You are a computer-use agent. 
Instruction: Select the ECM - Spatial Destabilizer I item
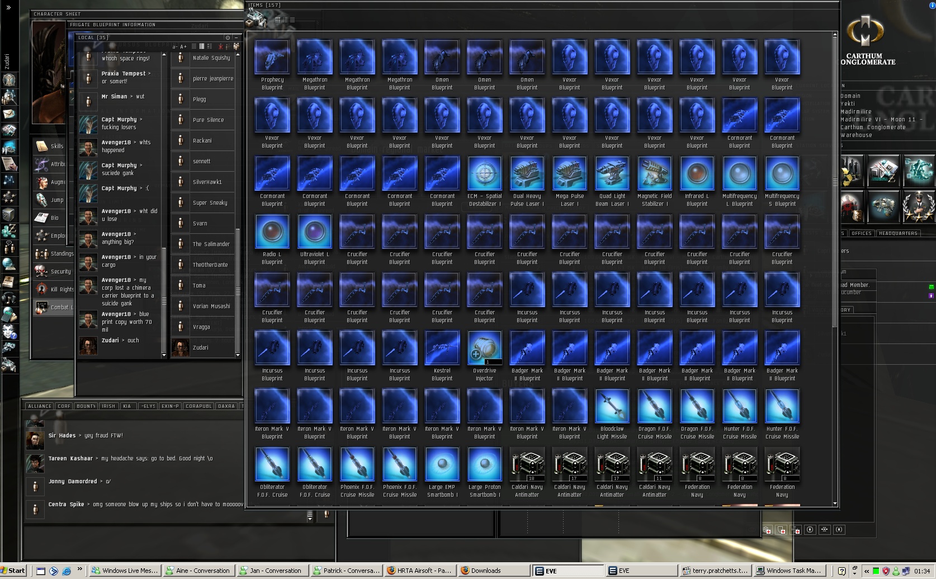click(485, 181)
